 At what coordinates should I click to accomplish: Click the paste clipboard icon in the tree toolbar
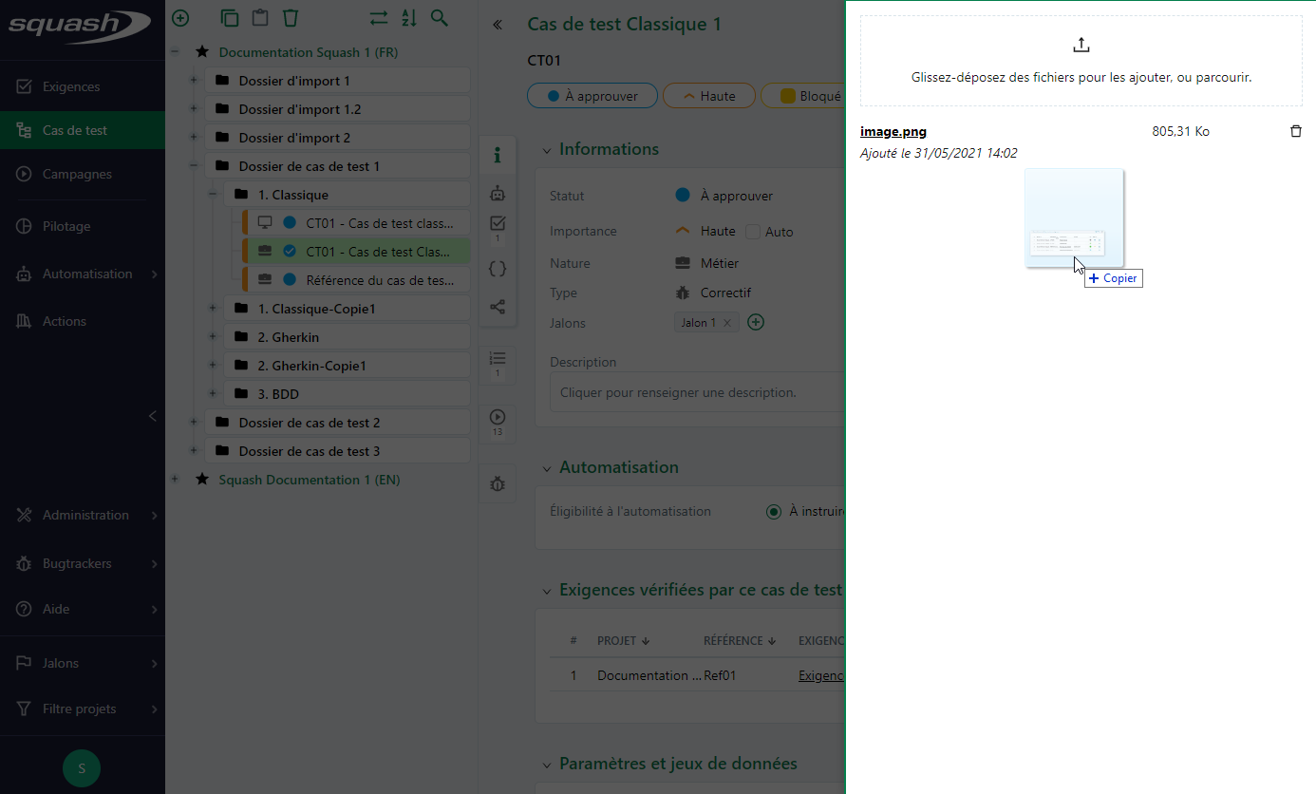(259, 18)
